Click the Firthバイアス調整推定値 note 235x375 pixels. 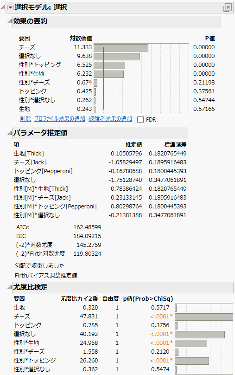(x=45, y=276)
